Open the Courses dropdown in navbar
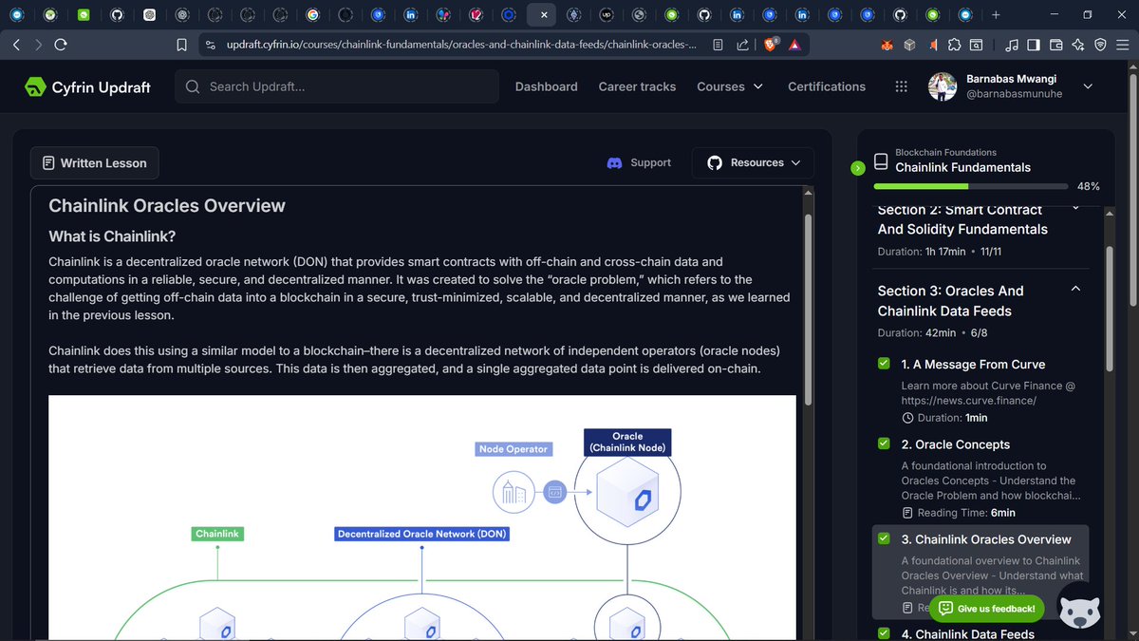 (x=730, y=86)
